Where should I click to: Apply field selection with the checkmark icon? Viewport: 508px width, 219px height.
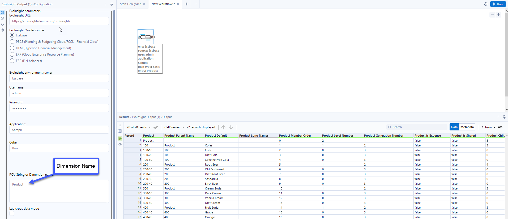[x=156, y=127]
